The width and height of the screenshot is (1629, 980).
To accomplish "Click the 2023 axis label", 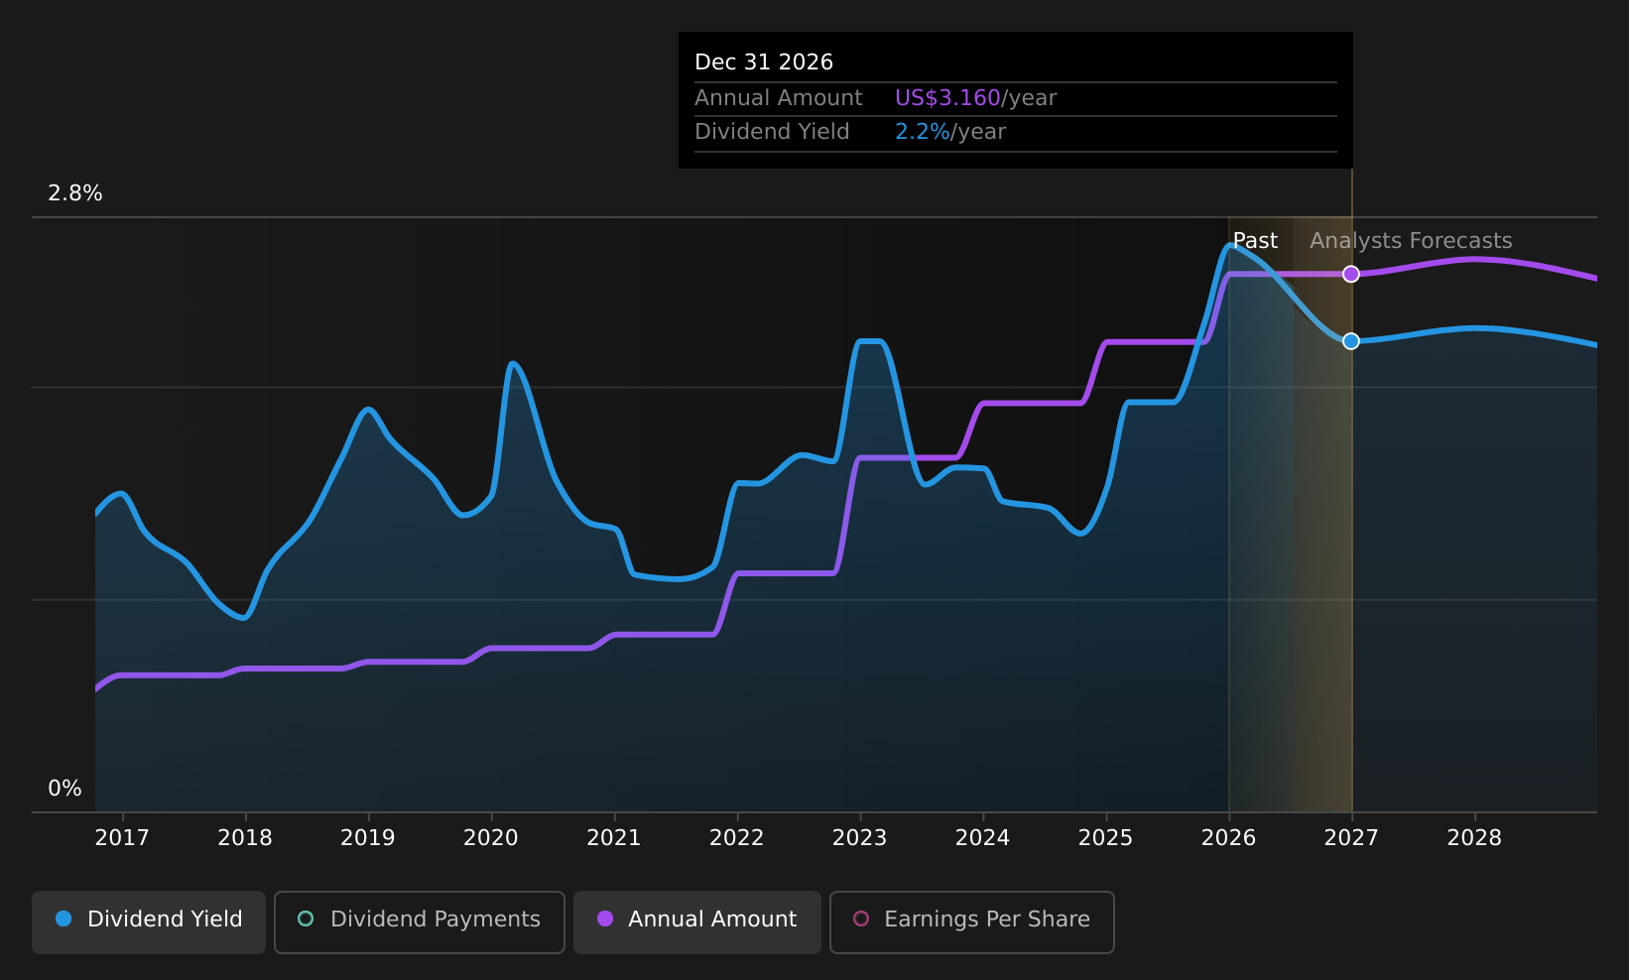I will (860, 838).
